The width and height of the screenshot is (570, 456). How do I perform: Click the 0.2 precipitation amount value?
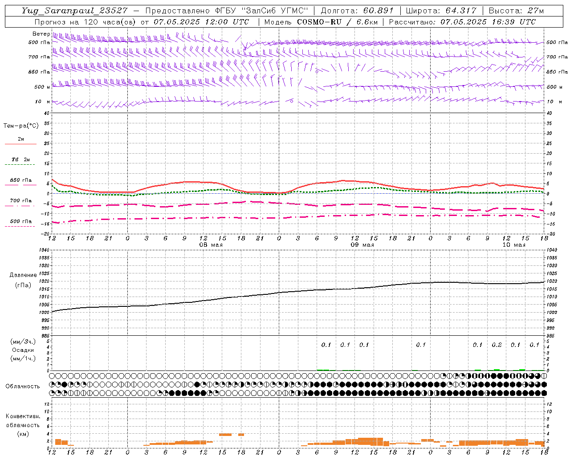(x=497, y=345)
